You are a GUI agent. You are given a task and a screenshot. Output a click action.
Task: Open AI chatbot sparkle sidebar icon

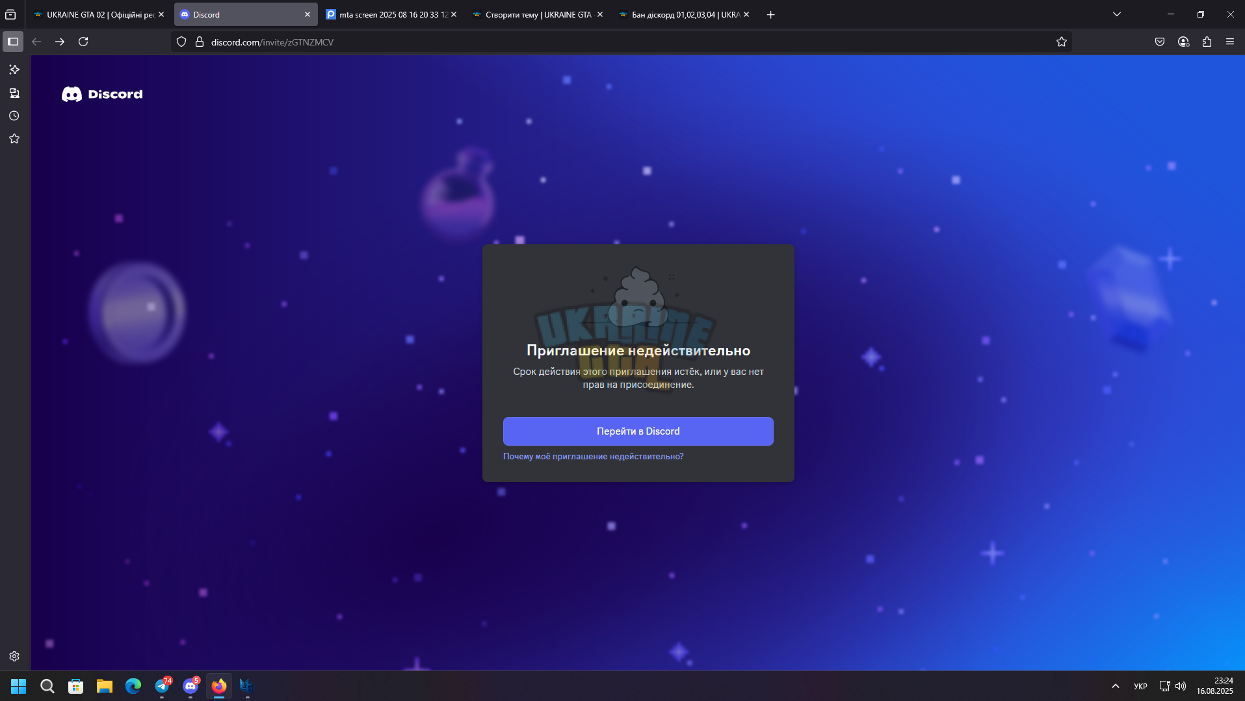pyautogui.click(x=14, y=70)
